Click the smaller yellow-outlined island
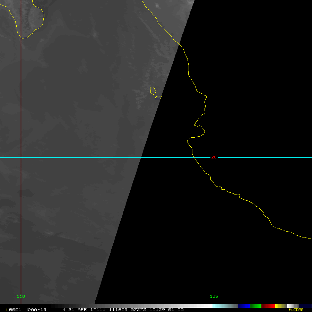This screenshot has width=312, height=312. (x=158, y=97)
